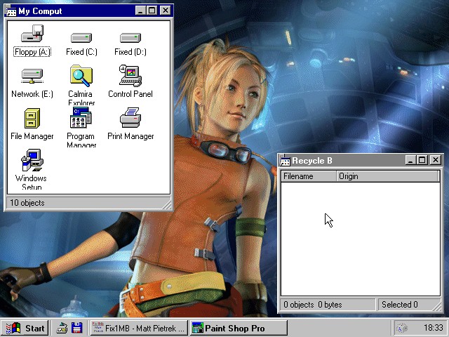Click the printer quick launch icon in taskbar

click(x=62, y=328)
